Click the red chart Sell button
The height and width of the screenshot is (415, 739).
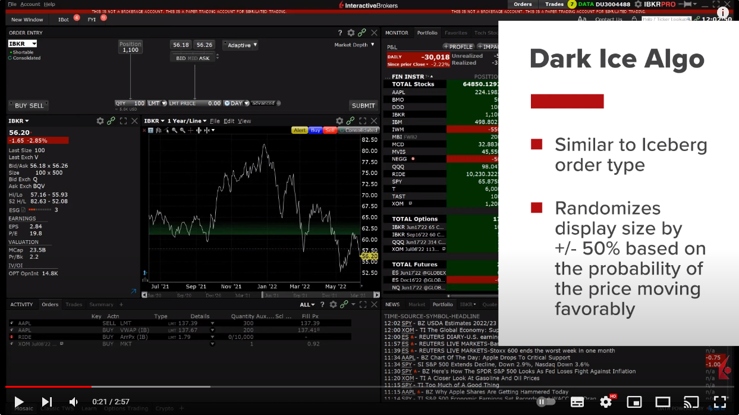click(x=330, y=130)
